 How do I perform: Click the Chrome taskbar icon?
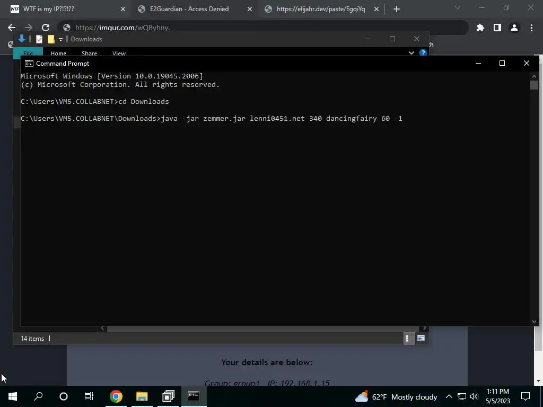click(116, 396)
